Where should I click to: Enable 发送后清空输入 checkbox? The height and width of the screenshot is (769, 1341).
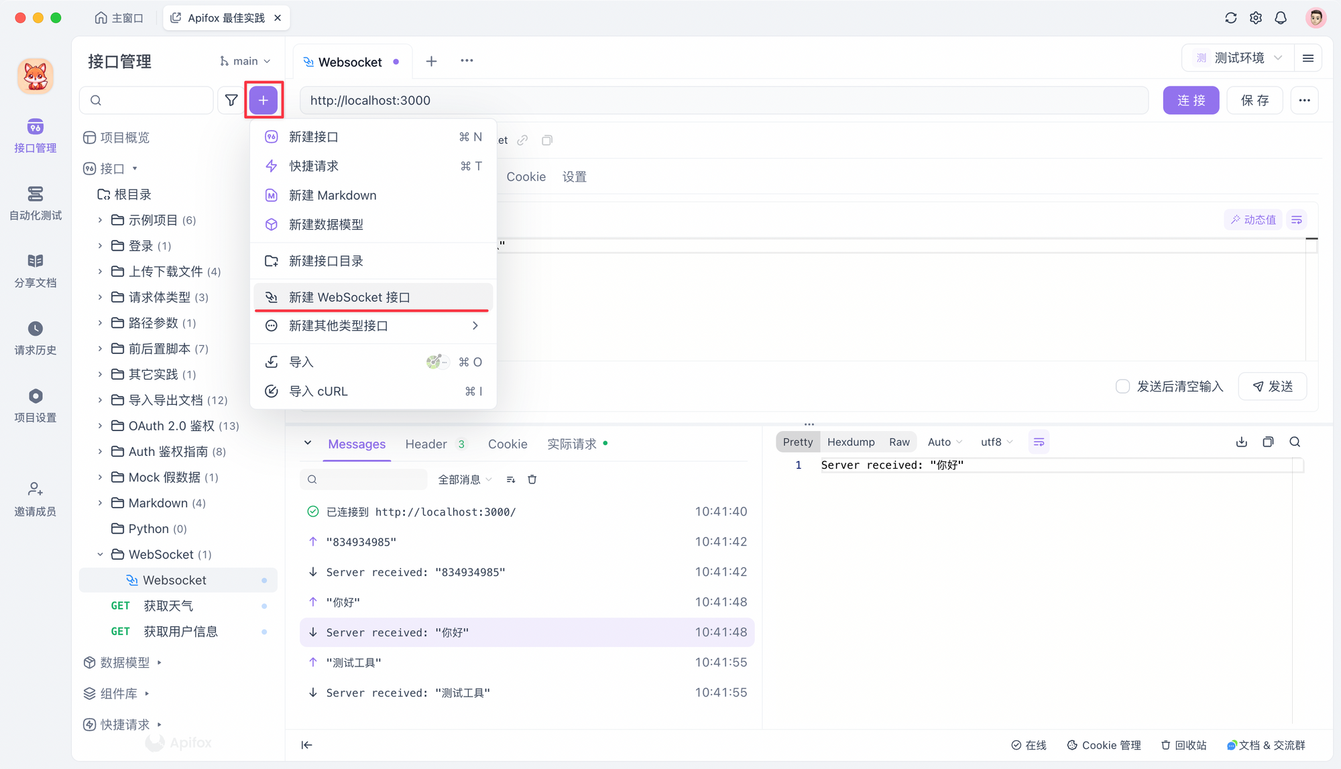coord(1122,386)
